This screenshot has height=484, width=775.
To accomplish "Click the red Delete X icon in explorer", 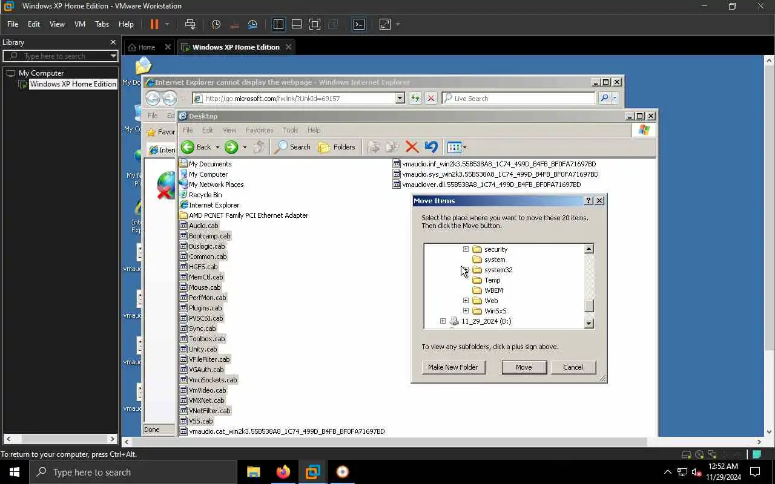I will (412, 147).
